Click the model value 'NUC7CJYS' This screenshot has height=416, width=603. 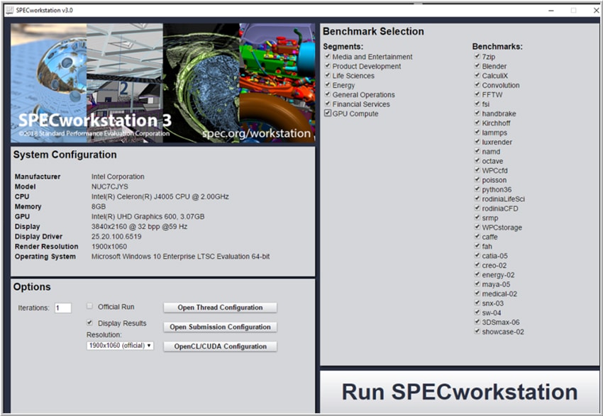point(109,186)
